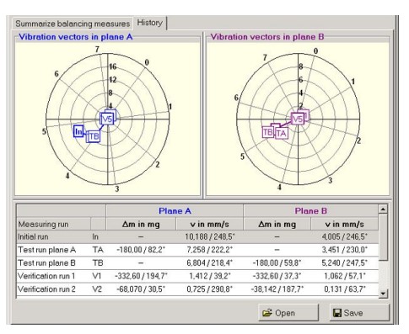409x334 pixels.
Task: Click the -180,00 / 82,2° cell
Action: point(141,250)
